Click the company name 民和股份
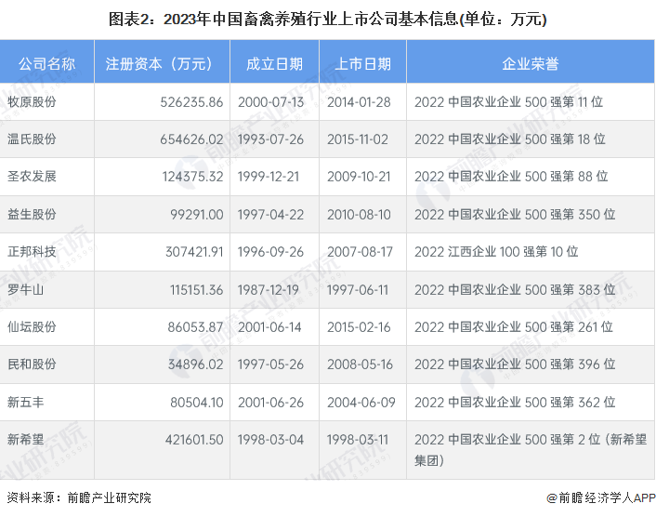The height and width of the screenshot is (517, 656). pyautogui.click(x=32, y=365)
